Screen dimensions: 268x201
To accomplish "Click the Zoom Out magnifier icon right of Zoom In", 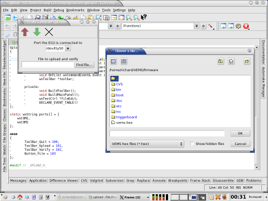I will (136, 17).
